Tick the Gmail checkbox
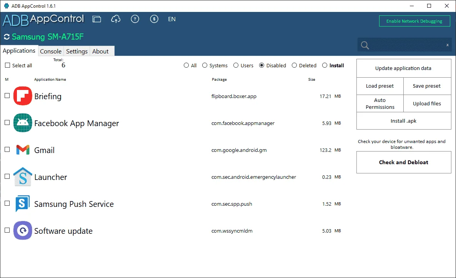The width and height of the screenshot is (456, 278). click(x=7, y=150)
